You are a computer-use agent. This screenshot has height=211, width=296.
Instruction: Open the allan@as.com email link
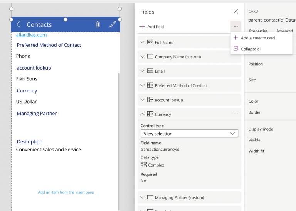(x=31, y=35)
